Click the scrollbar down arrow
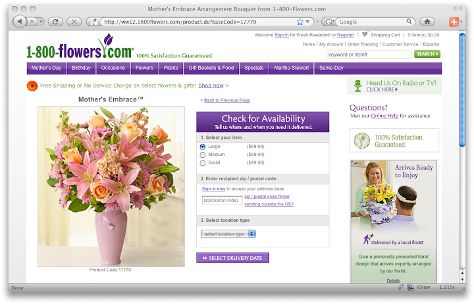The height and width of the screenshot is (304, 474). click(x=462, y=280)
